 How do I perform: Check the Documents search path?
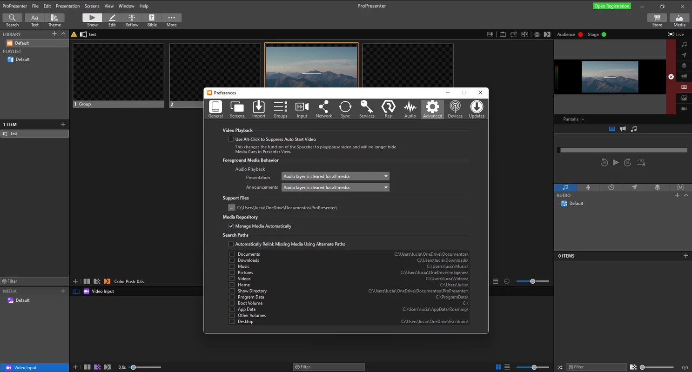tap(232, 254)
